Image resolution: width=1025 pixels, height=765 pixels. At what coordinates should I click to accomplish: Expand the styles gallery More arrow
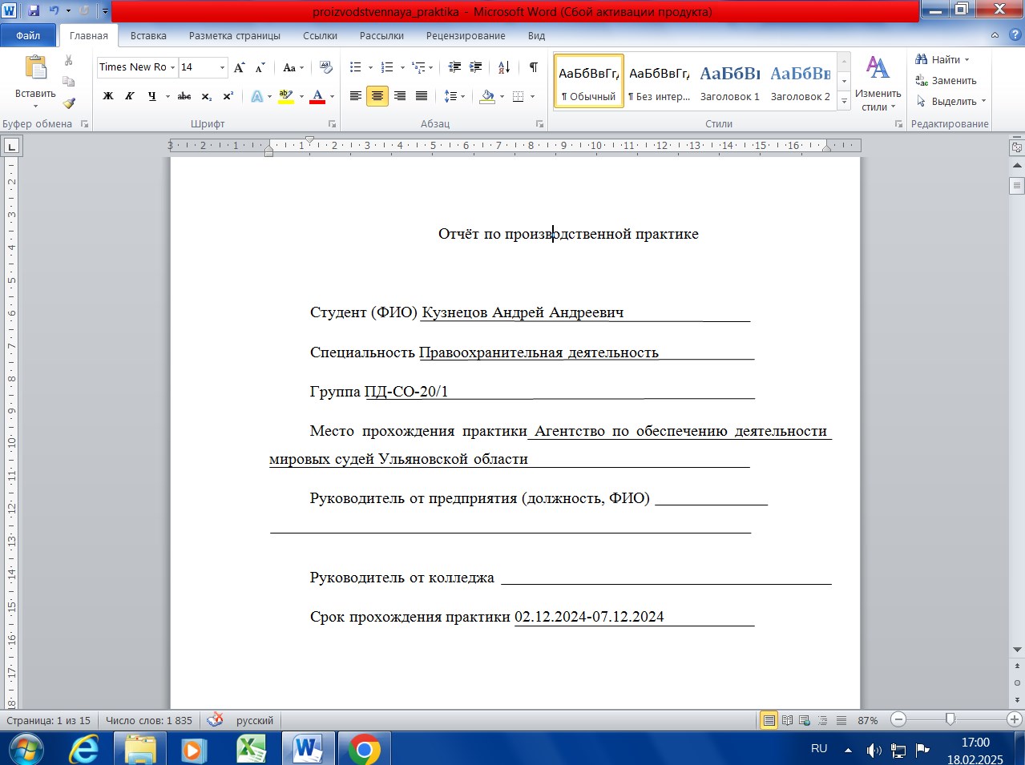pos(844,102)
